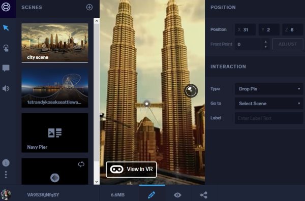Toggle loop icon on audio scene card
305x201 pixels.
pos(81,164)
